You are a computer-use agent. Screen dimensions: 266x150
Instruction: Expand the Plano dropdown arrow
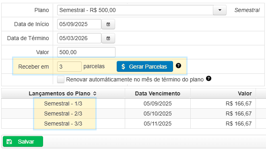coord(220,10)
